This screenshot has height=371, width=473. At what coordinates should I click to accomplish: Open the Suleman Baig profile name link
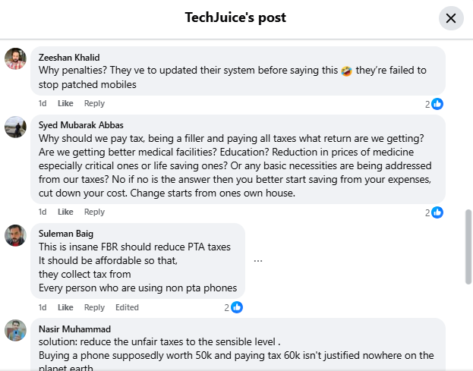coord(66,234)
